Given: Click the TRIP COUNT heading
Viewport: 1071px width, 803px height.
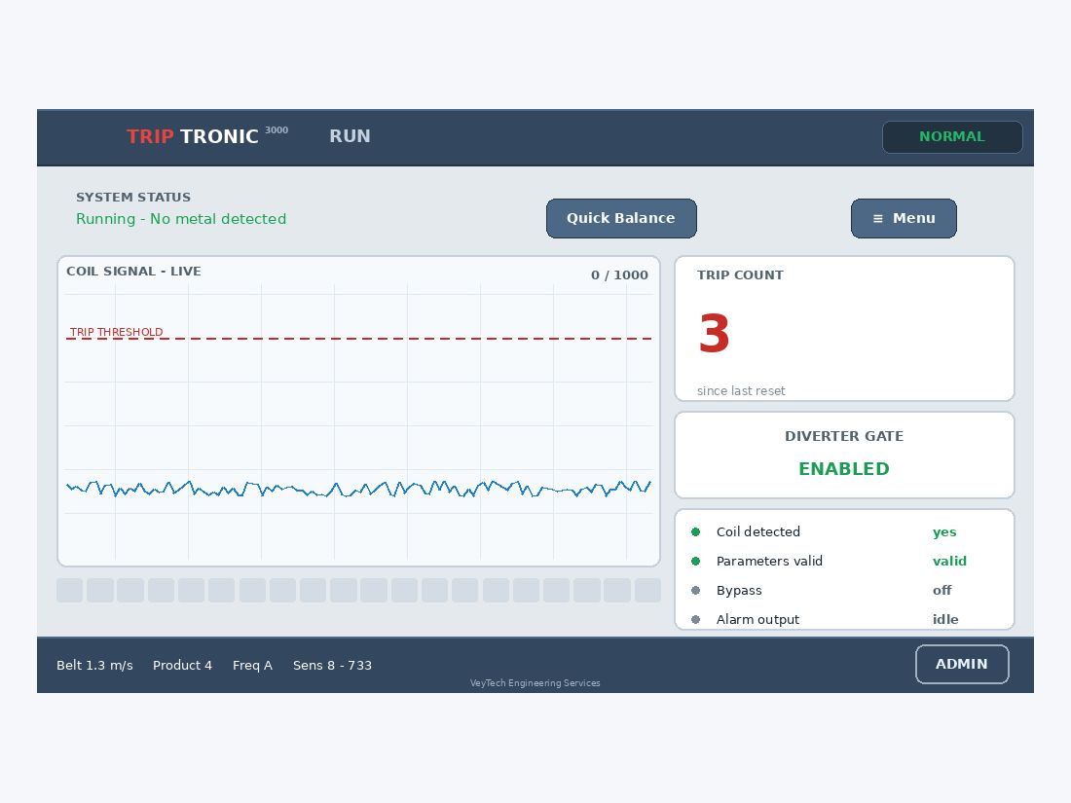Looking at the screenshot, I should coord(740,275).
